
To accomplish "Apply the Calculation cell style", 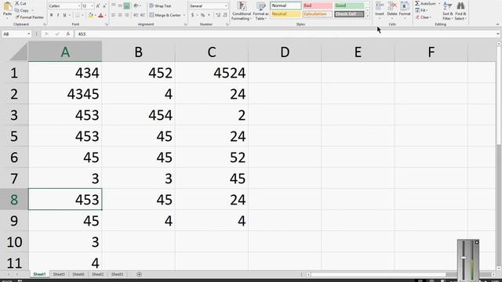I will tap(317, 14).
